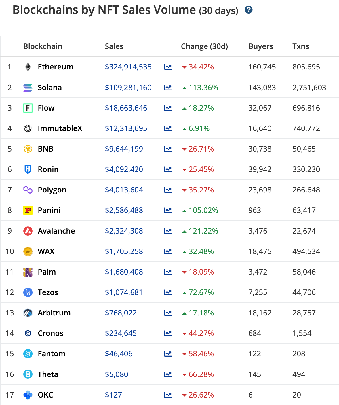This screenshot has height=405, width=339.
Task: Click the Ronin shield logo icon
Action: click(28, 169)
